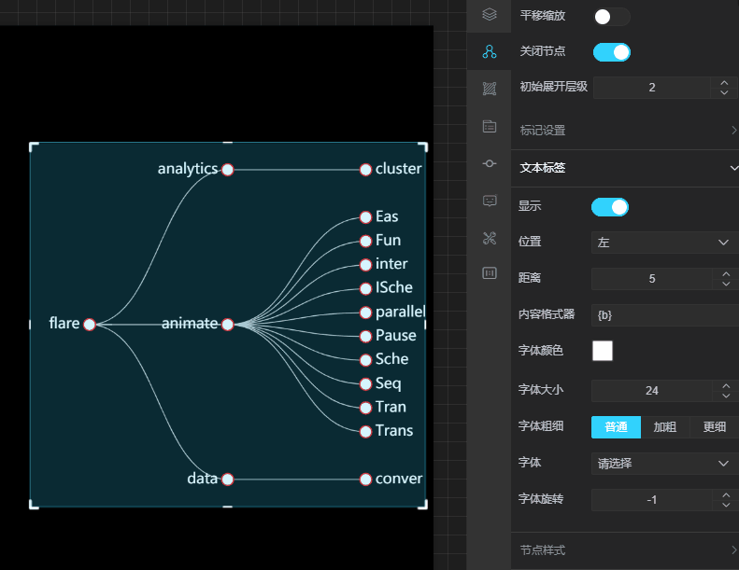The image size is (739, 570).
Task: Set font weight to 加粗
Action: click(665, 427)
